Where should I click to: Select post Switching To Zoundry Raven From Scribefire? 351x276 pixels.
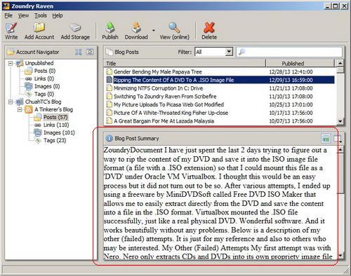(165, 97)
